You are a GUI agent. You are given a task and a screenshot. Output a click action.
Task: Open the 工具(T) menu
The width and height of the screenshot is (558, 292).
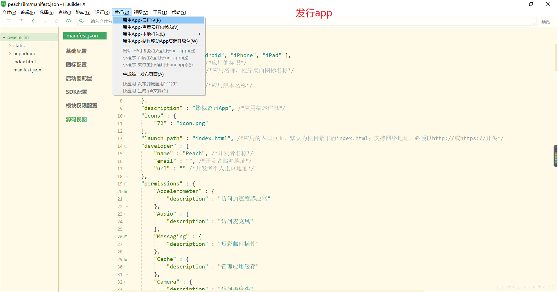pos(160,12)
